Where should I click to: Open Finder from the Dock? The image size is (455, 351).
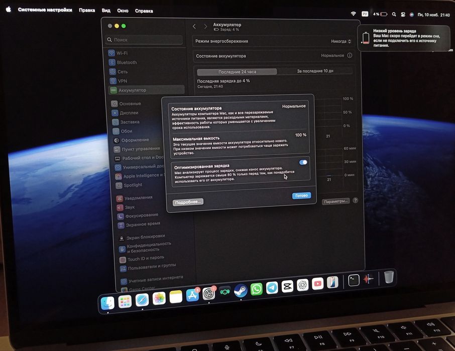107,303
